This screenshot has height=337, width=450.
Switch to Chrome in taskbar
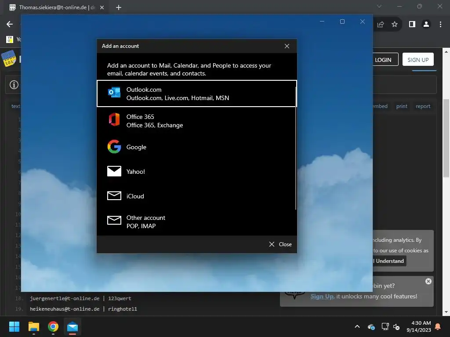click(53, 326)
